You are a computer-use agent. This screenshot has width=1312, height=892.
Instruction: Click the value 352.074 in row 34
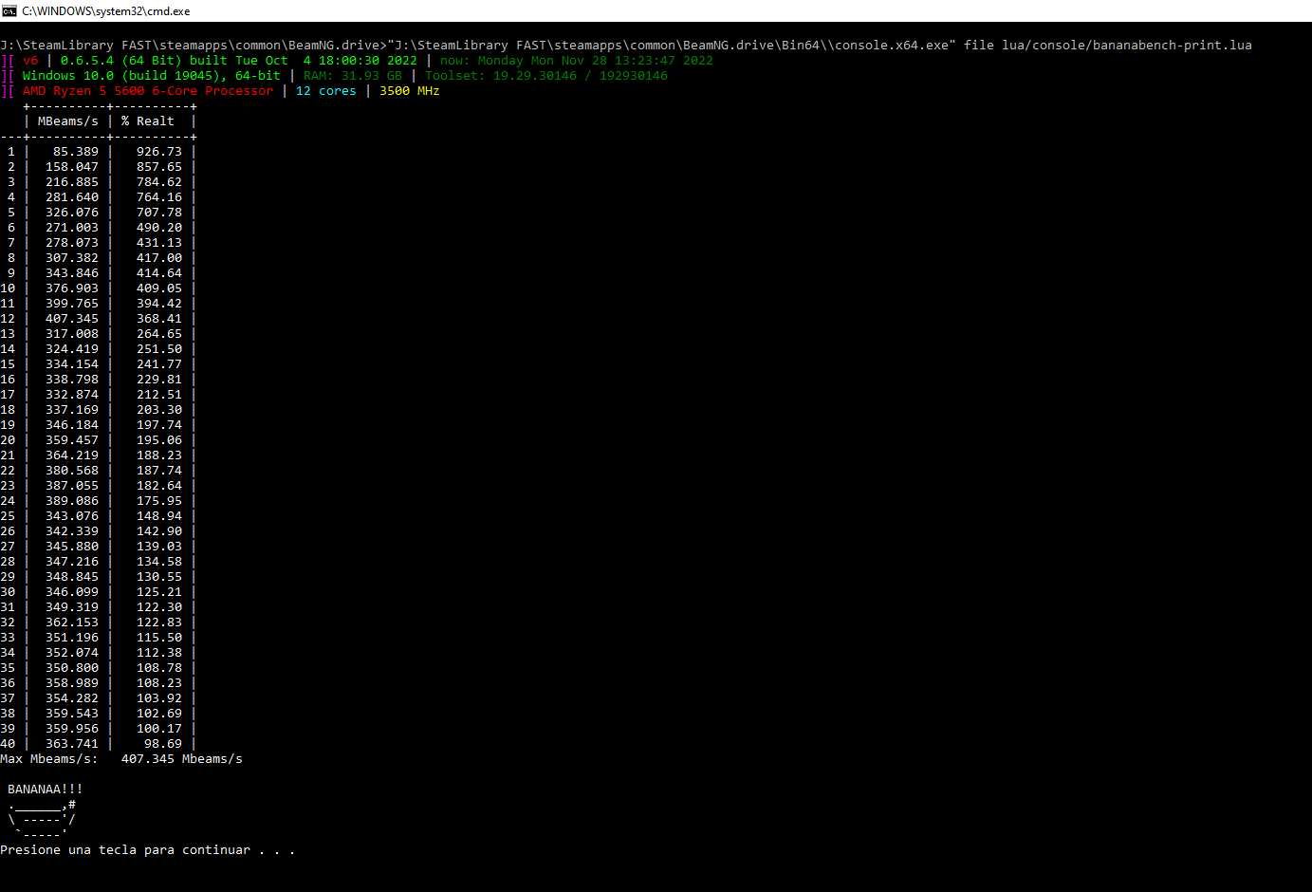72,653
